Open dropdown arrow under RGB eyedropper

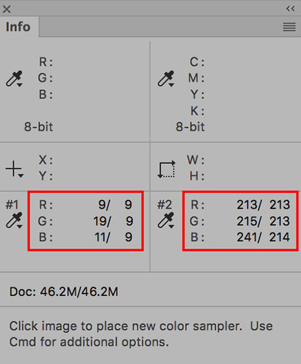click(x=19, y=85)
